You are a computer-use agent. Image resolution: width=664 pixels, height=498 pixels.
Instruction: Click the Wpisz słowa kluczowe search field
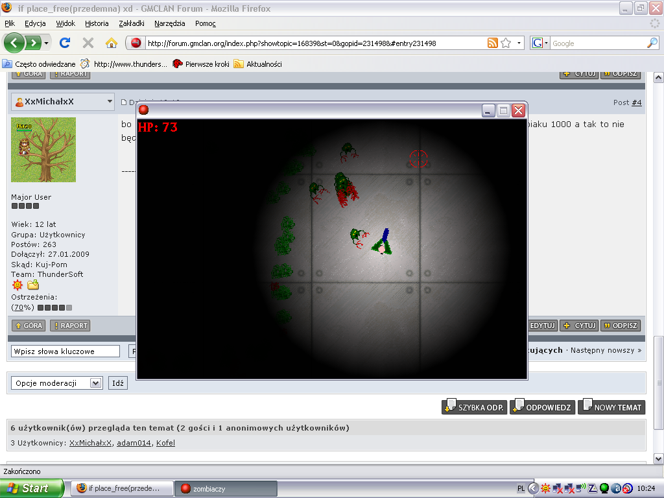point(65,351)
